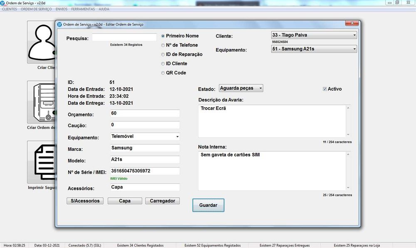Open the ENVIOS menu
The width and height of the screenshot is (416, 248).
click(x=61, y=9)
